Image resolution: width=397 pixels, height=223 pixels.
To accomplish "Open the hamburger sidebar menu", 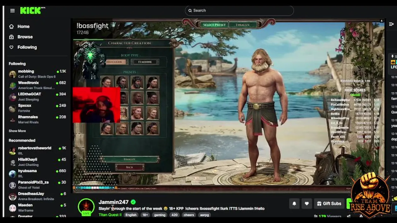I will click(x=12, y=11).
